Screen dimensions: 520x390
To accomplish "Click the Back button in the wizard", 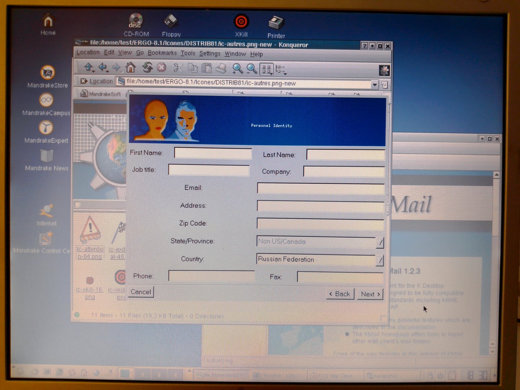I will pos(340,294).
